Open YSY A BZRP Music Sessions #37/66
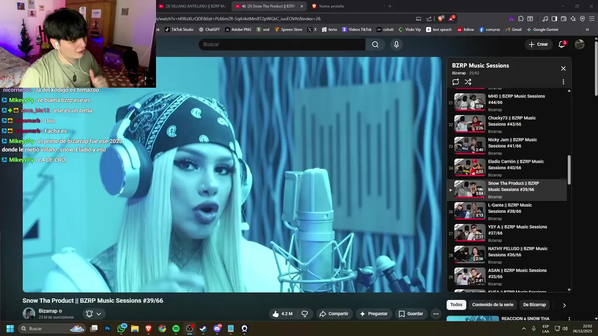 (x=507, y=233)
